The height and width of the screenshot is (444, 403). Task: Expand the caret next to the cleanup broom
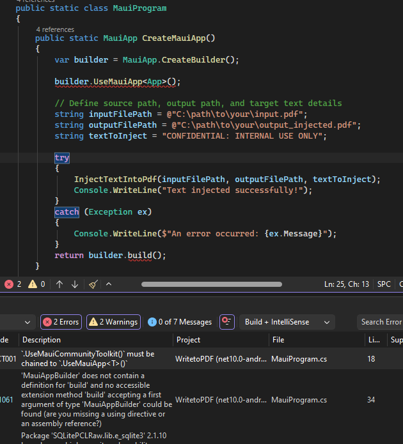click(x=109, y=284)
